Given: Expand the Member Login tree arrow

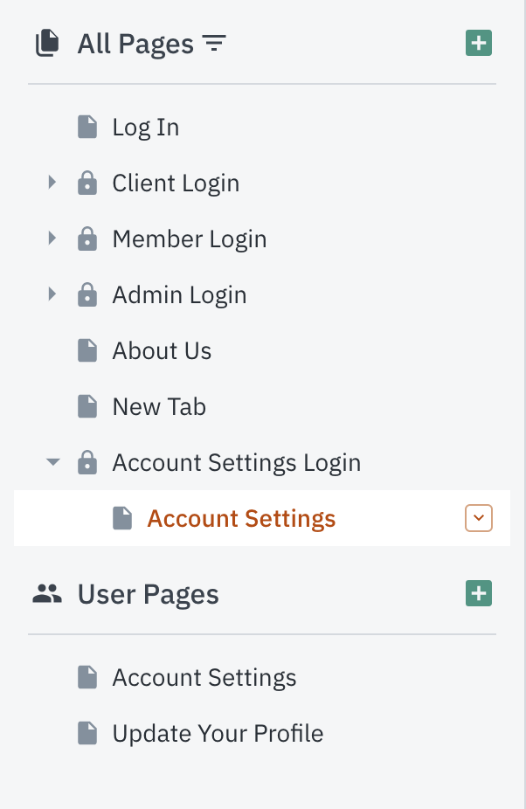Looking at the screenshot, I should pos(52,239).
